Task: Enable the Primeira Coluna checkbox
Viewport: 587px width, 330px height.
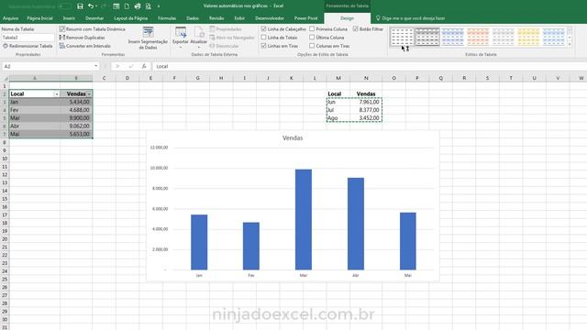Action: [312, 28]
